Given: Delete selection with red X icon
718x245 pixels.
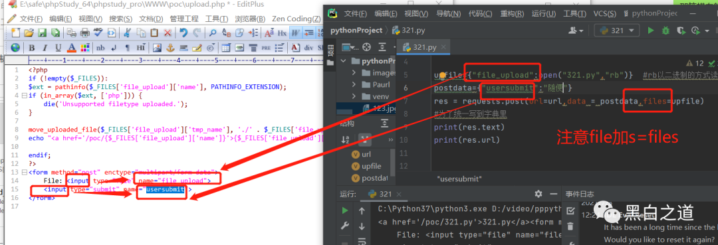Looking at the screenshot, I should 168,33.
